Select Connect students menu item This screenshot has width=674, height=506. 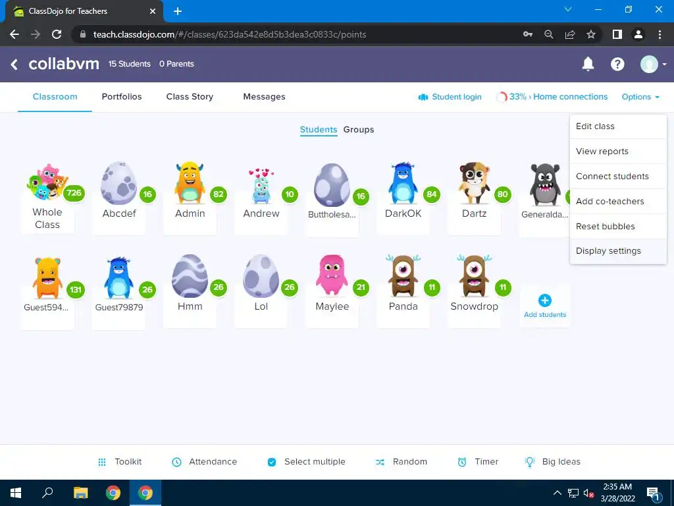pyautogui.click(x=617, y=177)
